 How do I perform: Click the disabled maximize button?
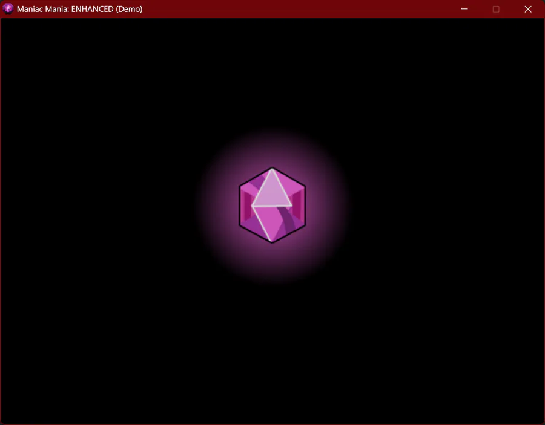pos(496,9)
